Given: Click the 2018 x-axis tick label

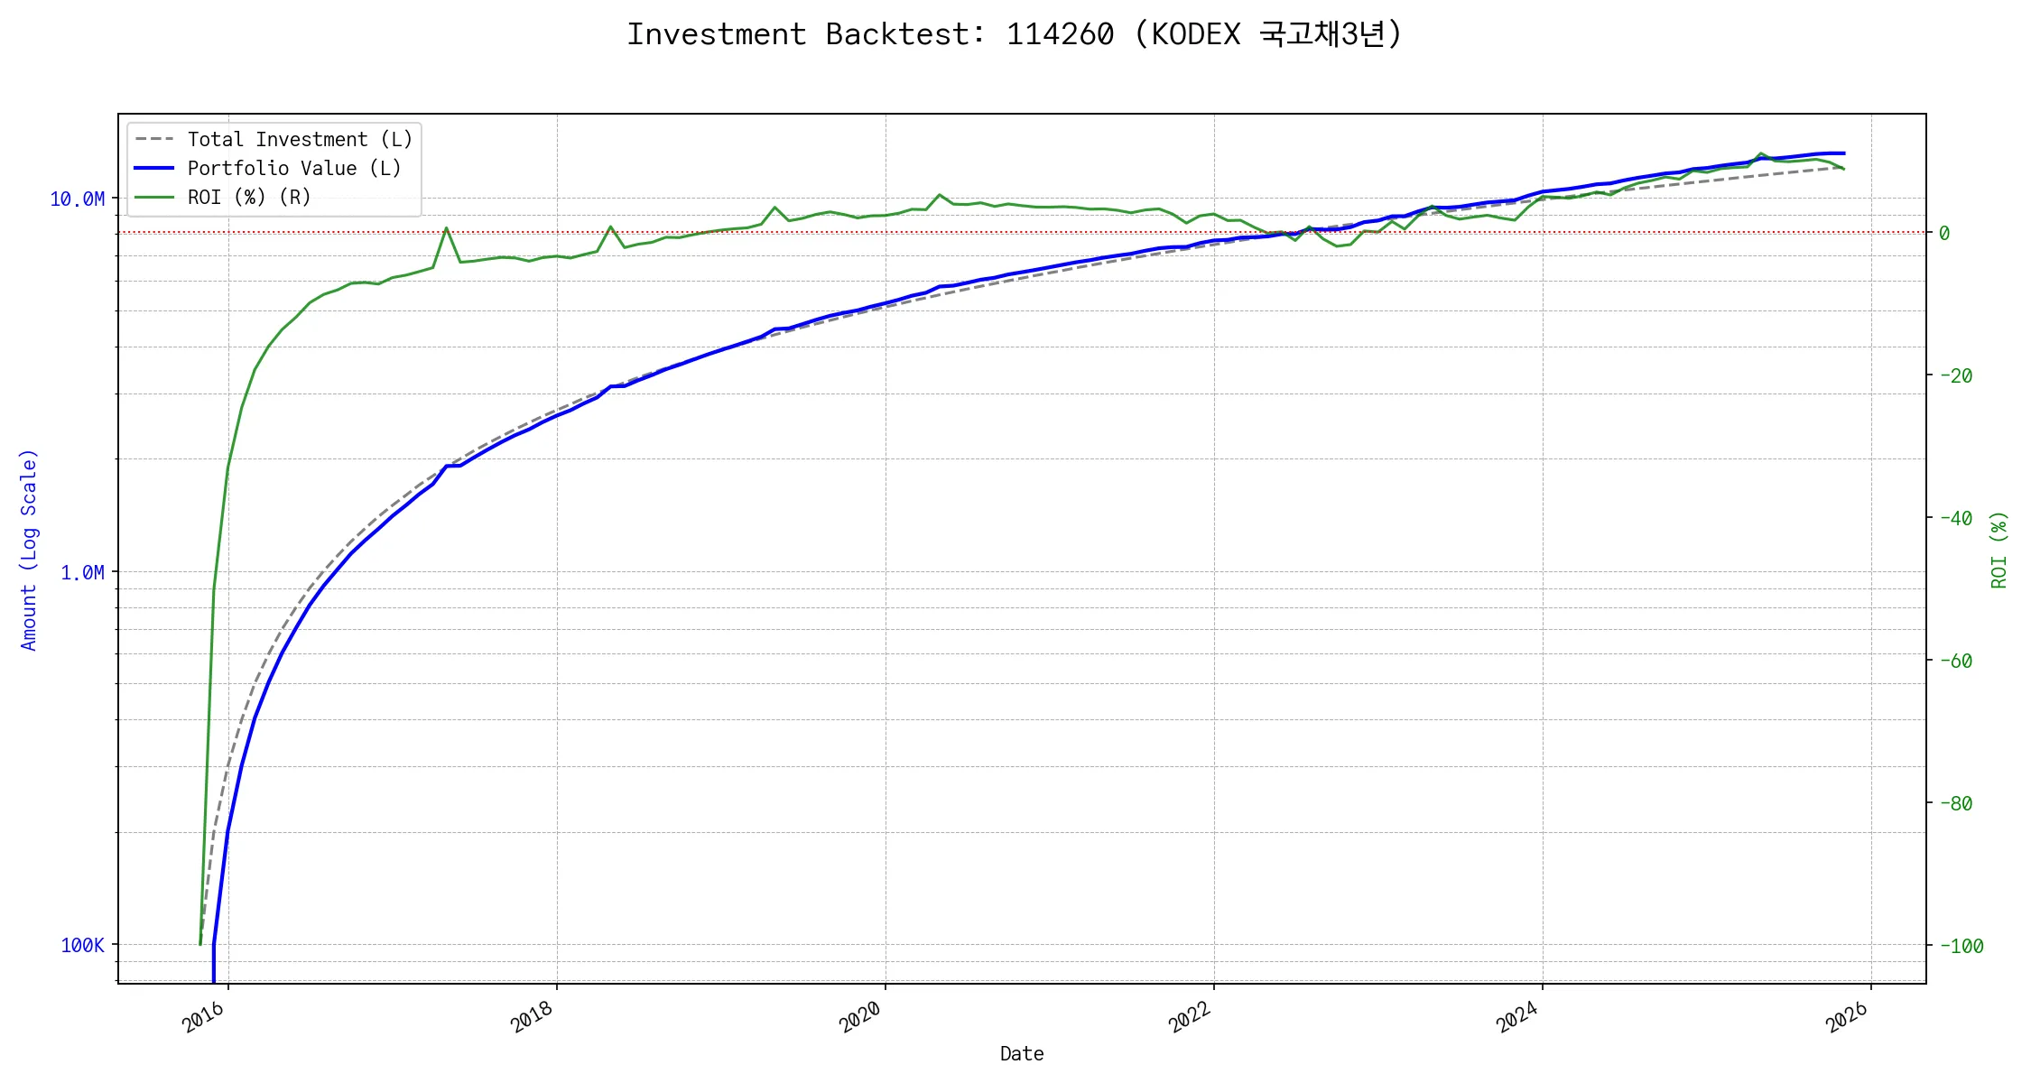Looking at the screenshot, I should (x=532, y=1017).
